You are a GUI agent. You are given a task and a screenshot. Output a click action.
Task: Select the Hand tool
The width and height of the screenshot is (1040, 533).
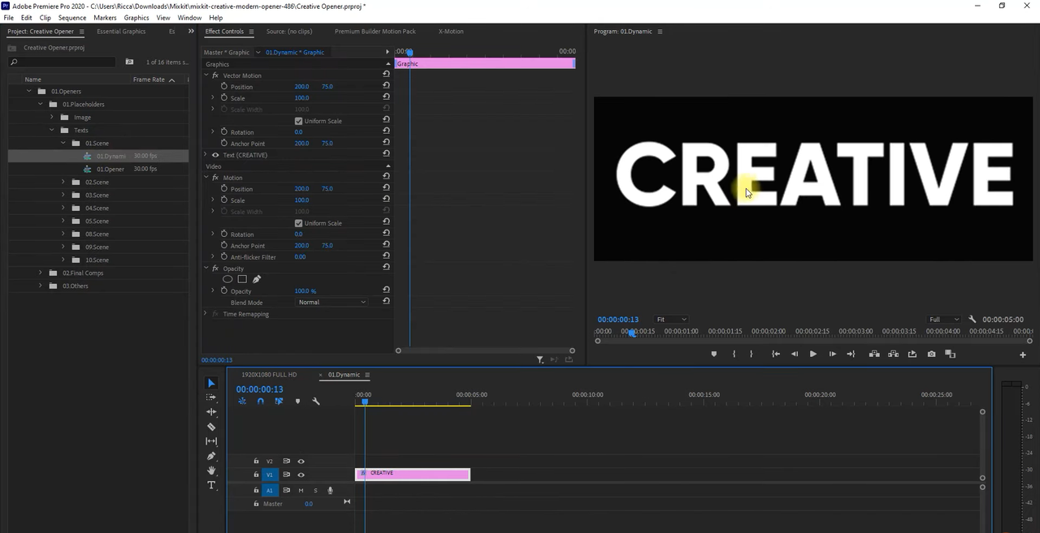click(211, 471)
